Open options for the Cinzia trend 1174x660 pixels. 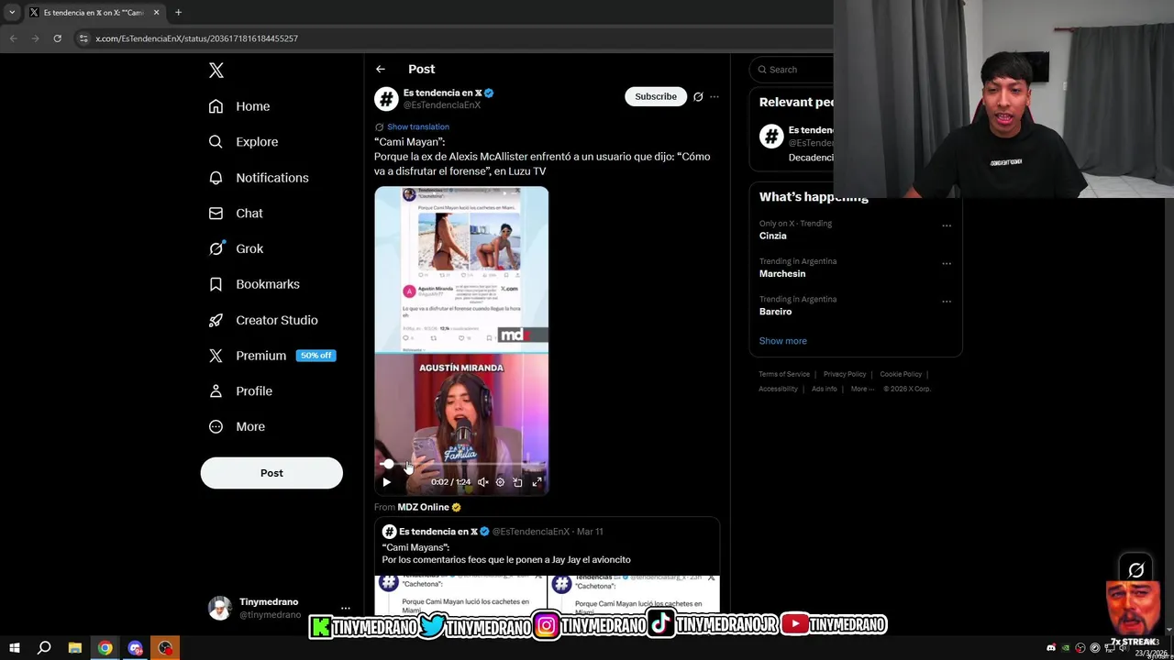point(947,225)
